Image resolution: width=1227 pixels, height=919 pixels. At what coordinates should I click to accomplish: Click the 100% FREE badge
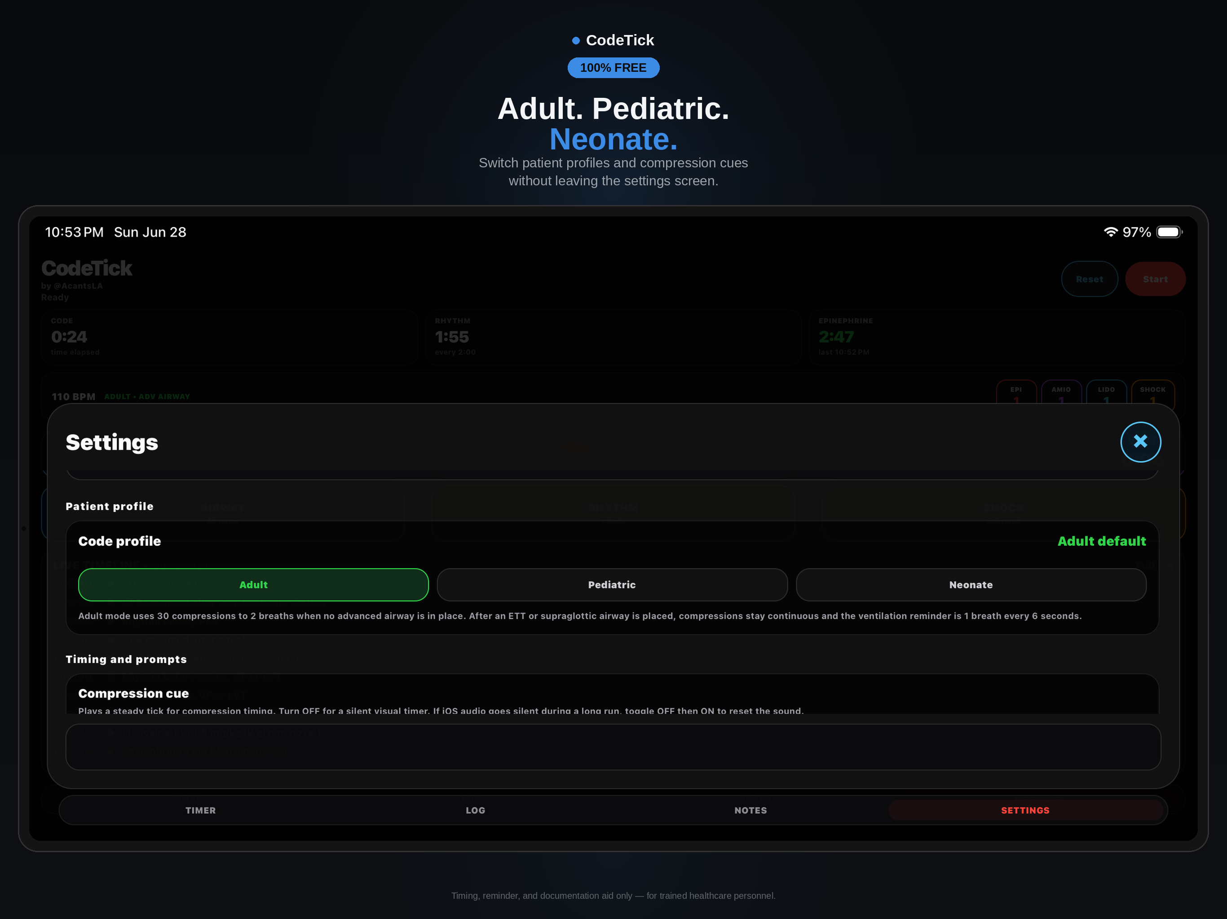pos(613,68)
